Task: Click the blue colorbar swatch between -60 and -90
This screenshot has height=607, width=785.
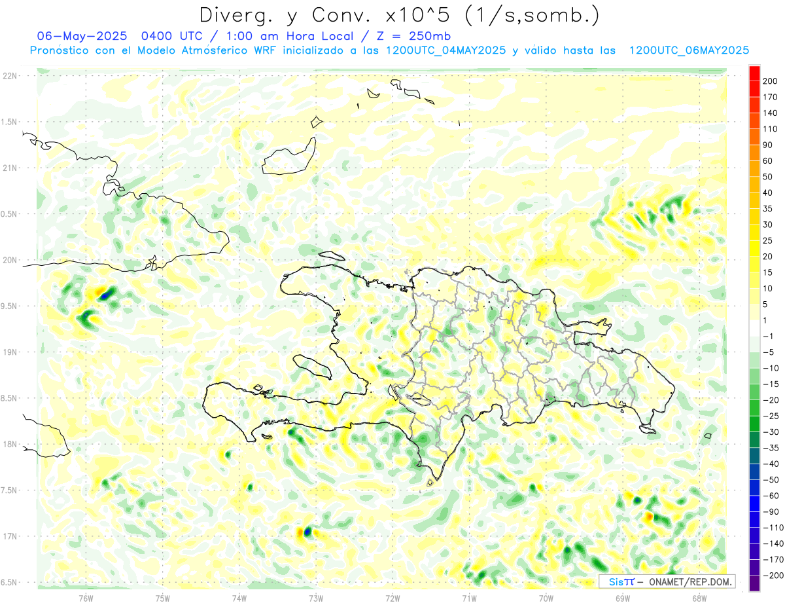Action: tap(755, 504)
